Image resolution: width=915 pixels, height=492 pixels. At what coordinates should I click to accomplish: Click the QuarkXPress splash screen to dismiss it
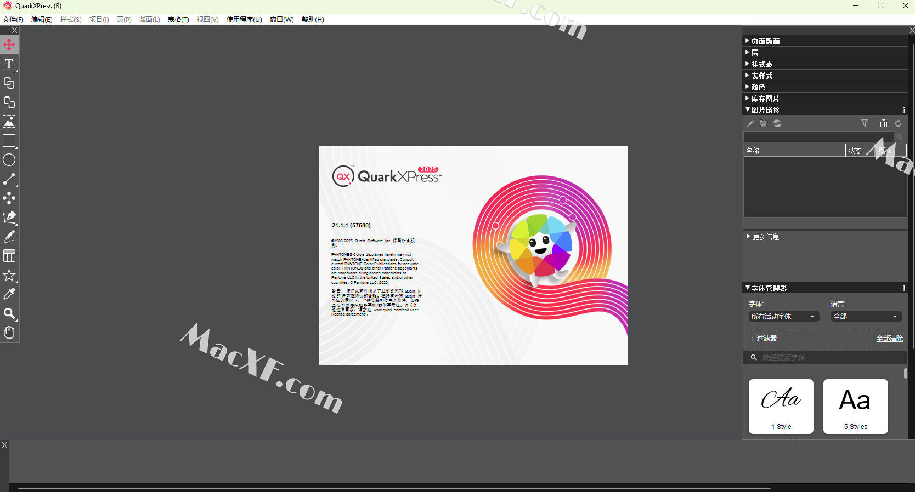[473, 256]
